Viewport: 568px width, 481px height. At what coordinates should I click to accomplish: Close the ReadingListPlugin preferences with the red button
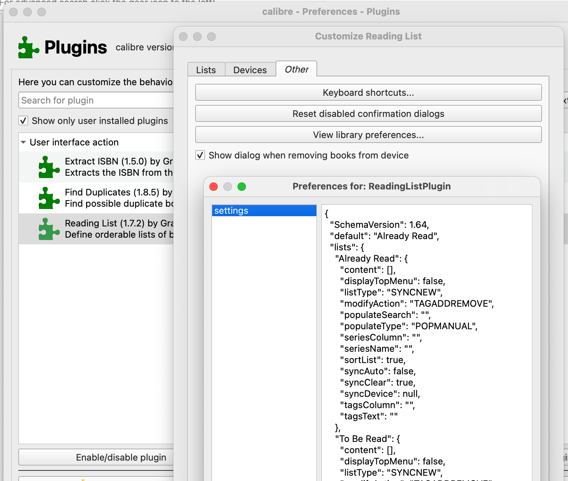[x=214, y=187]
